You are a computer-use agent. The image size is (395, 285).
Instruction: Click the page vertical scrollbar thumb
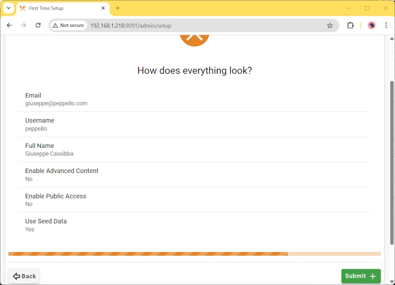392,163
